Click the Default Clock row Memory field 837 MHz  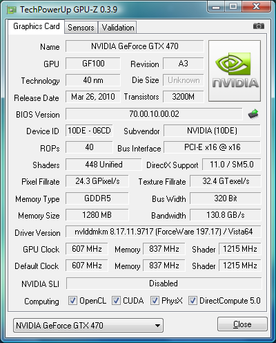pyautogui.click(x=164, y=266)
